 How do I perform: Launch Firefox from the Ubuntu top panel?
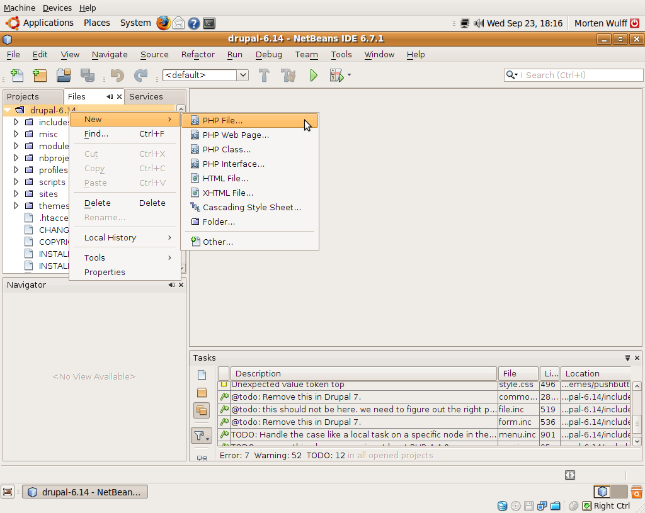click(x=163, y=23)
